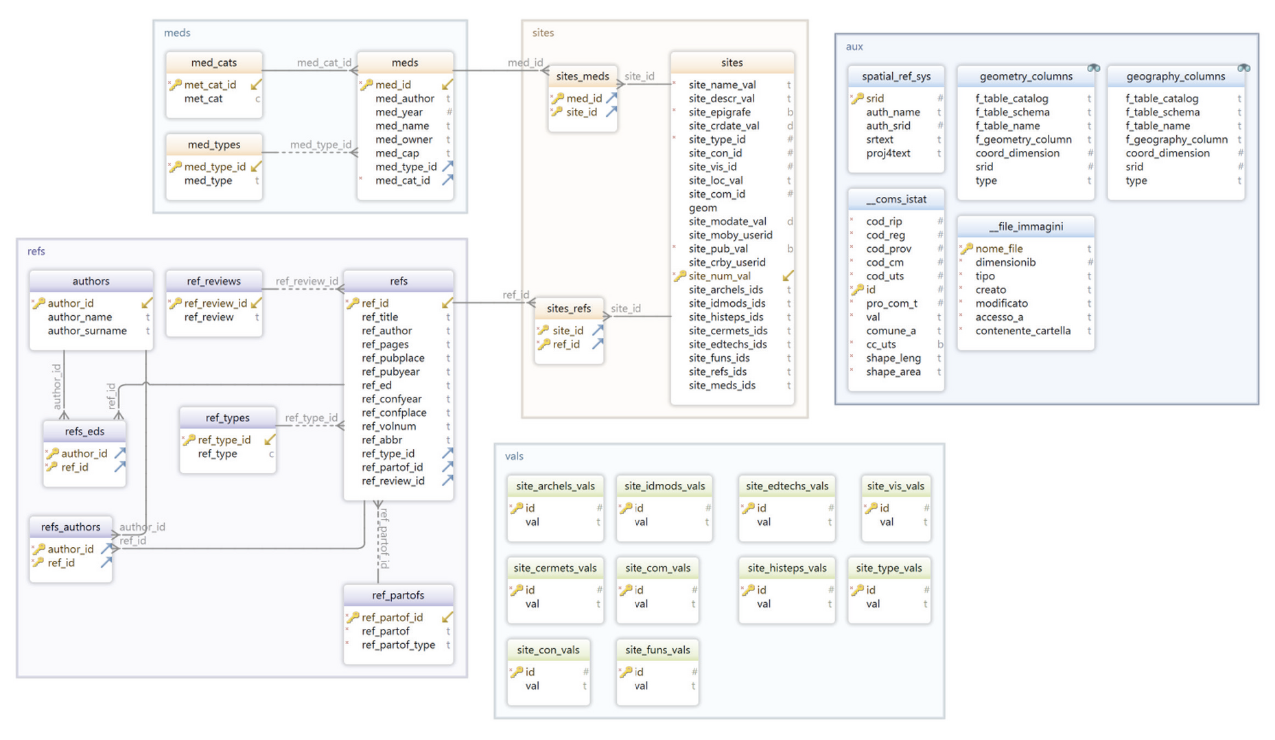The height and width of the screenshot is (740, 1275).
Task: Click the ref_review_id relationship label
Action: tap(307, 281)
